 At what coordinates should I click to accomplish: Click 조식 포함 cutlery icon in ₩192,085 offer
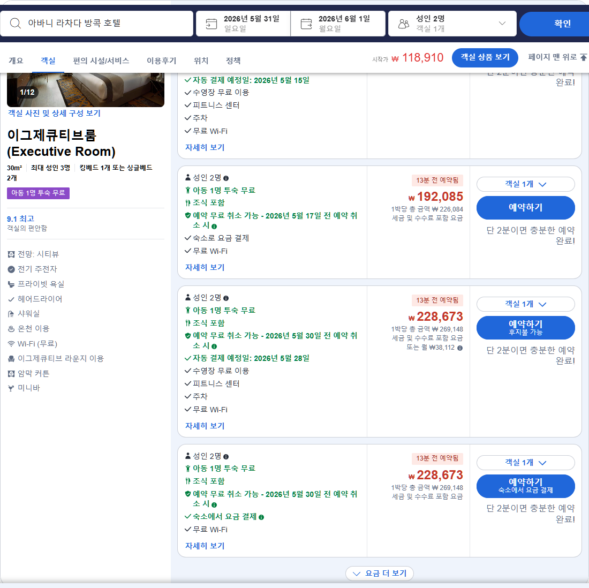pyautogui.click(x=188, y=203)
